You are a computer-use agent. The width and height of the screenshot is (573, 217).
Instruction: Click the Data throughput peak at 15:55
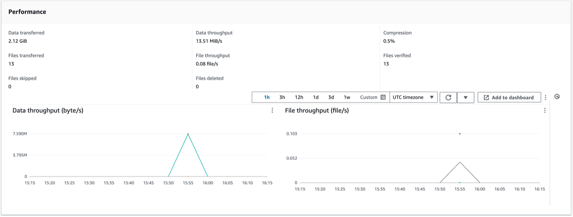pyautogui.click(x=188, y=134)
